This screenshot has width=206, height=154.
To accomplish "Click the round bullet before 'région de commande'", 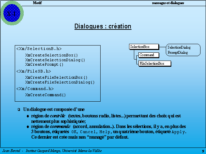I will point(28,127).
